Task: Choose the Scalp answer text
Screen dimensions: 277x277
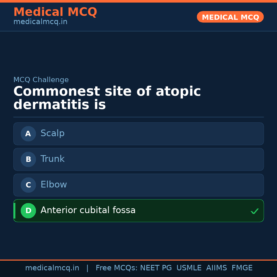Action: [x=52, y=133]
